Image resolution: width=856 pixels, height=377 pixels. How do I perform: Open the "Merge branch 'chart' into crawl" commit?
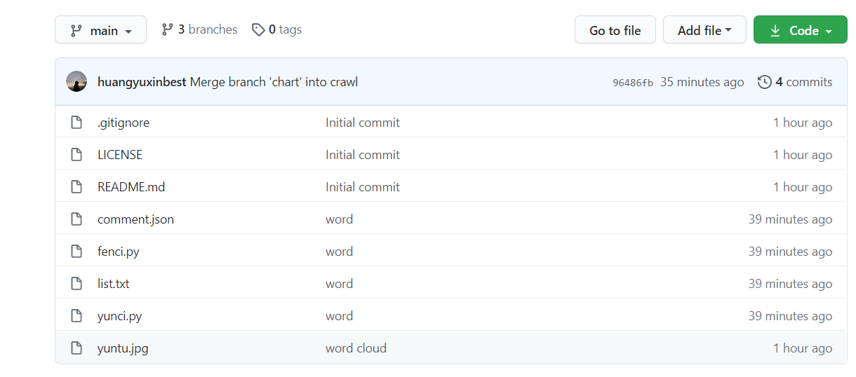click(x=274, y=82)
